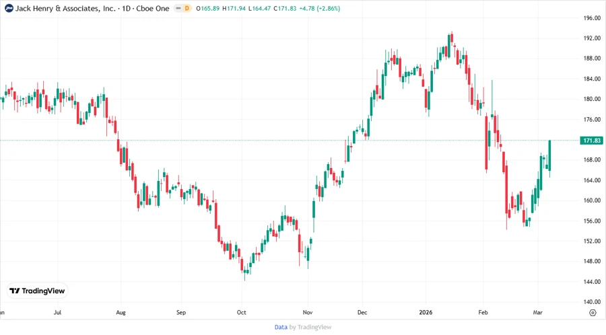Screen dimensions: 606x335
Task: Click the high value H171.94
Action: (234, 9)
